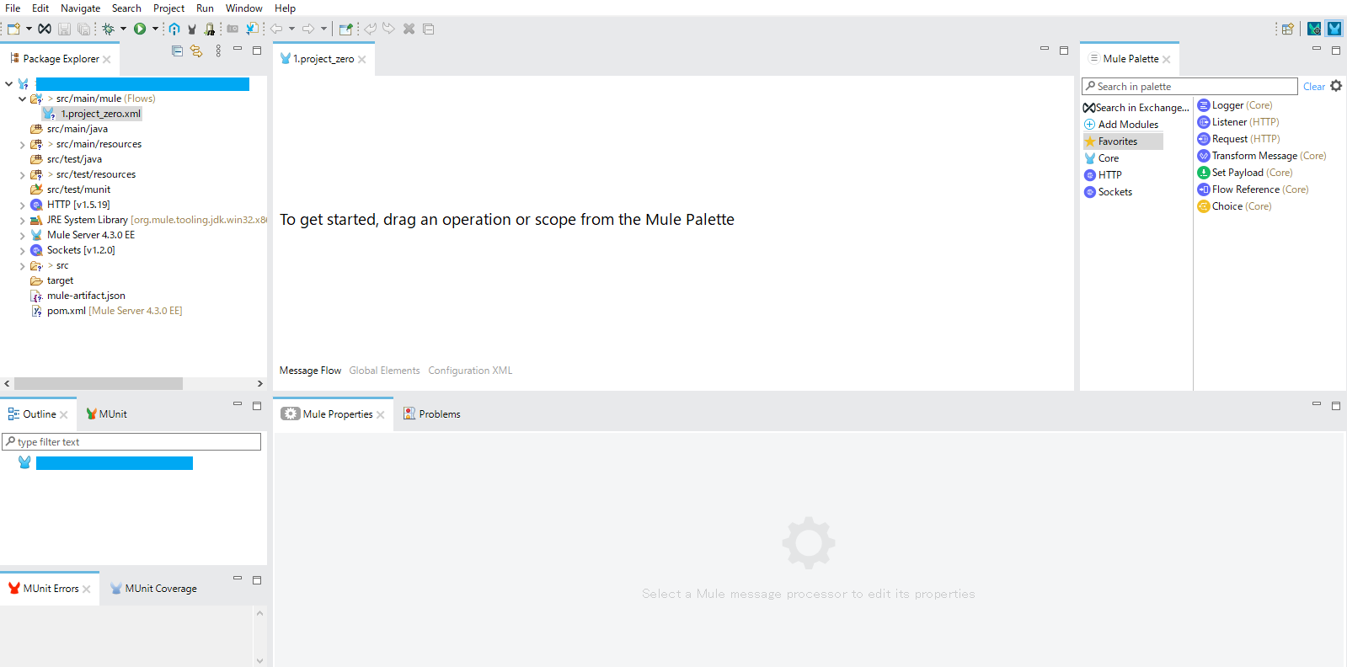Switch to Configuration XML tab
1347x667 pixels.
(x=470, y=371)
